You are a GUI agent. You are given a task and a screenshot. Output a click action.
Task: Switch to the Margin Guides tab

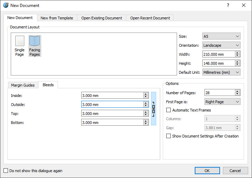[x=23, y=85]
